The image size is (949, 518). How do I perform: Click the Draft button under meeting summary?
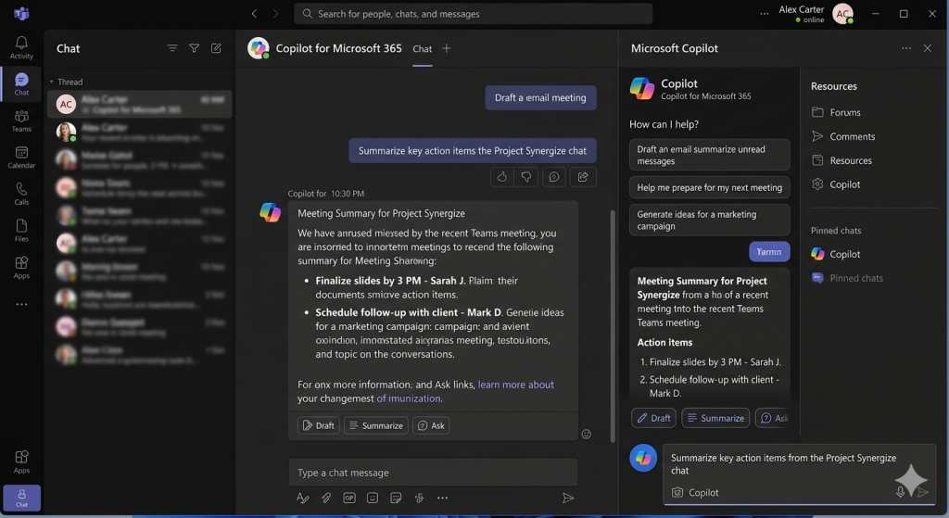click(x=319, y=425)
